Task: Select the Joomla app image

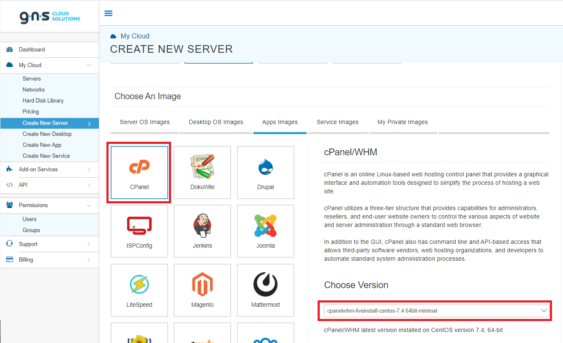Action: tap(266, 231)
